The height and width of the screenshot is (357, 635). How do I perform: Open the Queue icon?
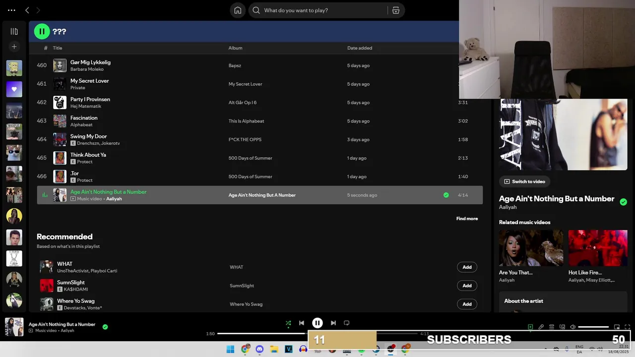[551, 327]
